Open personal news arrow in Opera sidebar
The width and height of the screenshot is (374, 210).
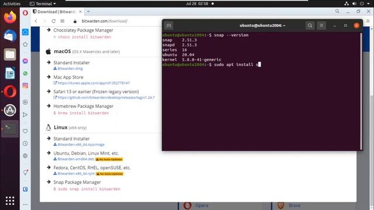(25, 114)
